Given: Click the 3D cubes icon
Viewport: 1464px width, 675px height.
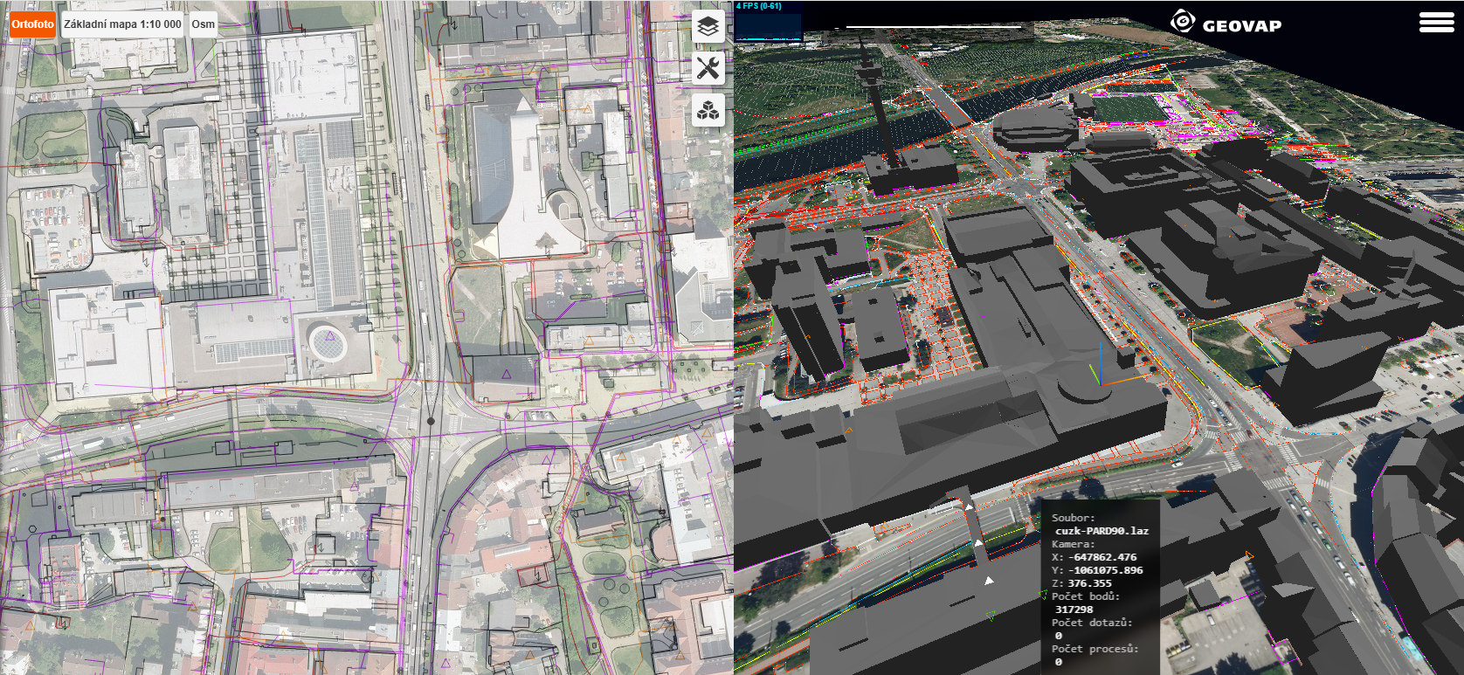Looking at the screenshot, I should 708,110.
